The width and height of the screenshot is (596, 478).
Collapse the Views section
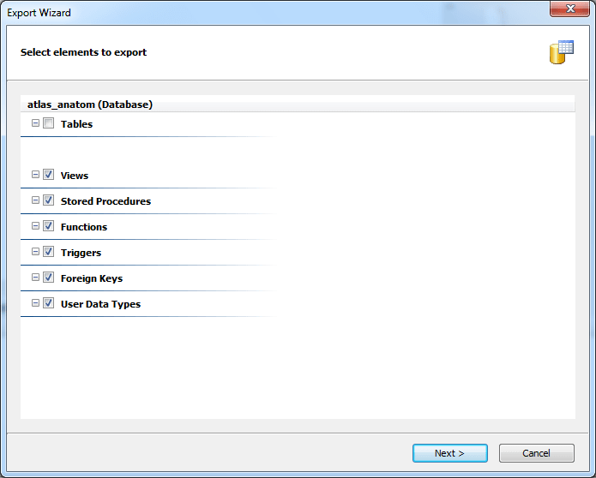[35, 175]
